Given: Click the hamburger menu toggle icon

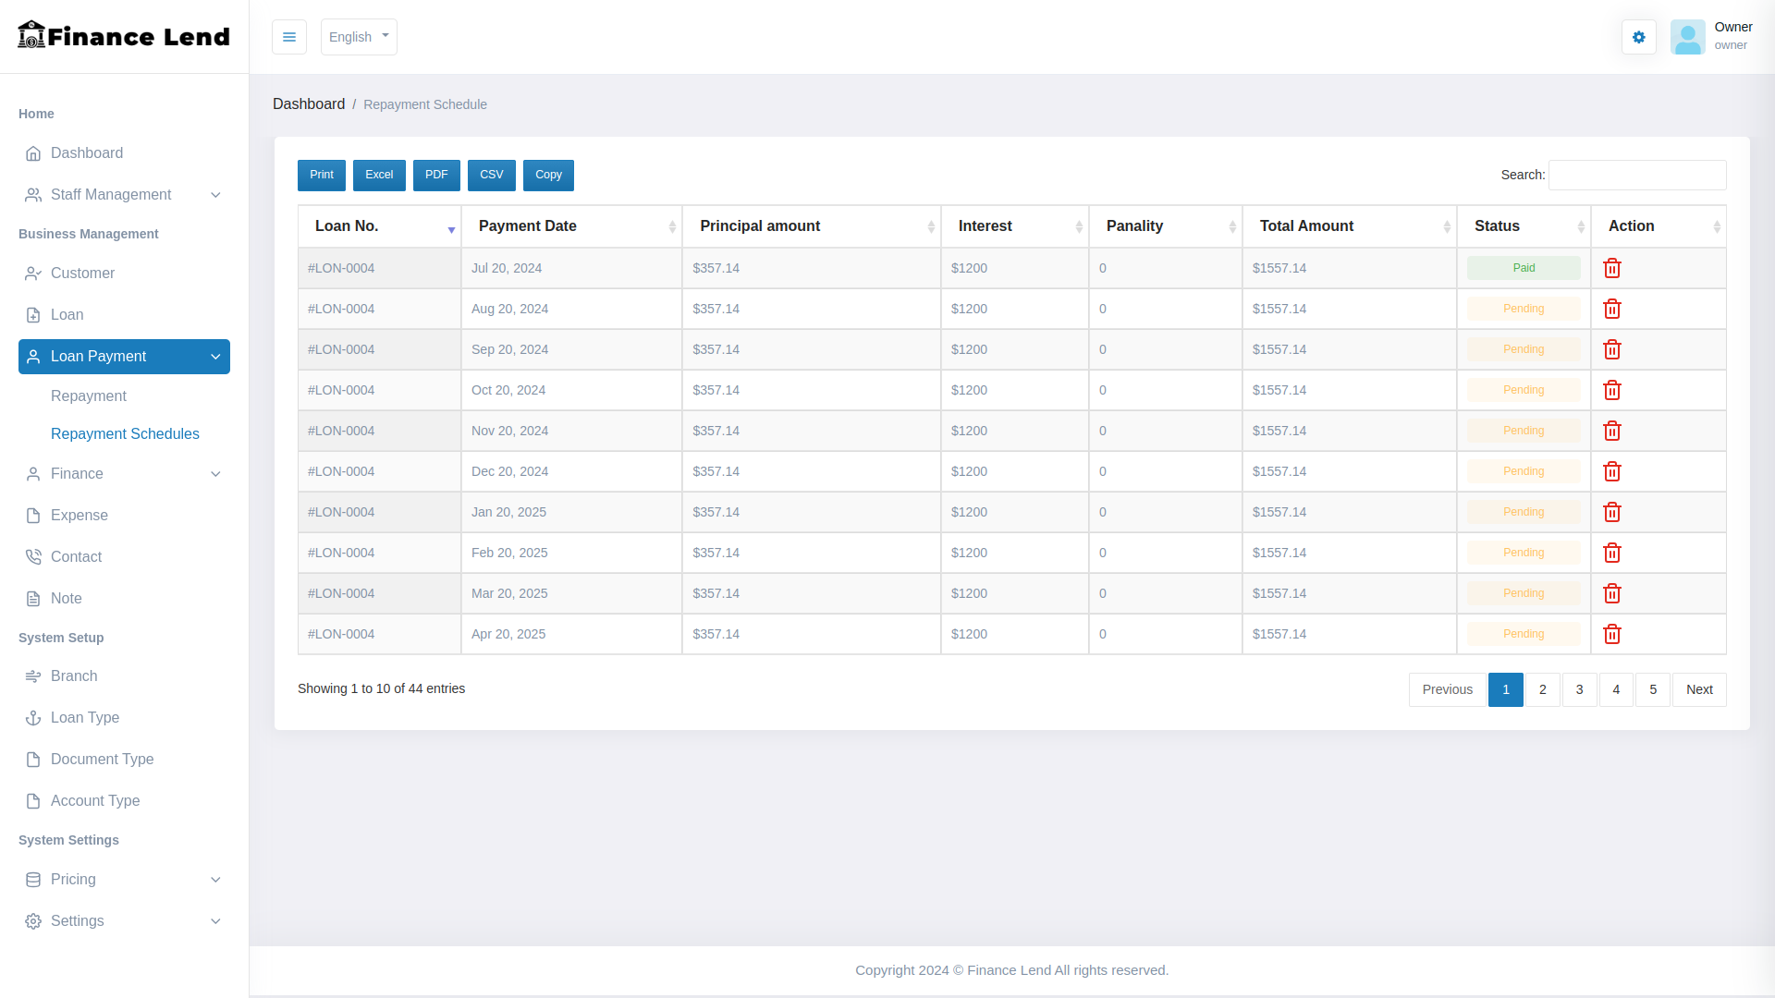Looking at the screenshot, I should pos(289,37).
